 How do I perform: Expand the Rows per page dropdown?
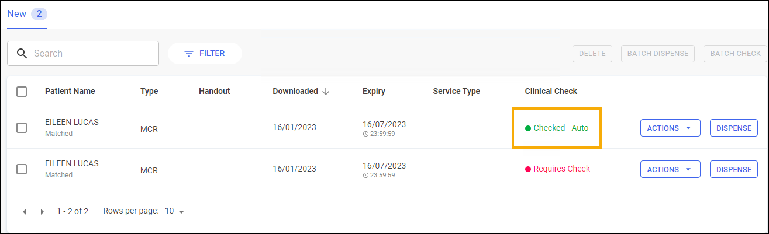174,211
